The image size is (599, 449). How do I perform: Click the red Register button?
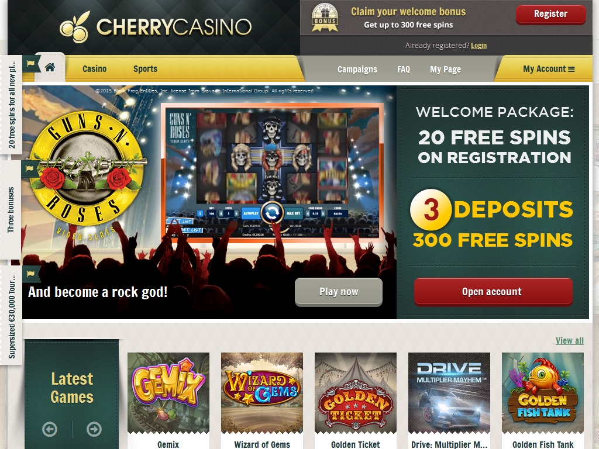(550, 15)
